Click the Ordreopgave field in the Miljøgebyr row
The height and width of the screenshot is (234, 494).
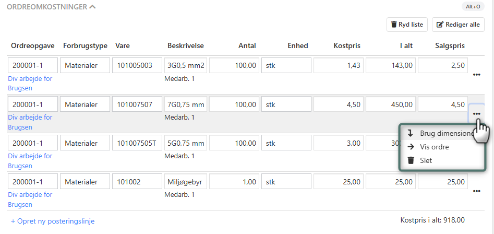(x=32, y=182)
